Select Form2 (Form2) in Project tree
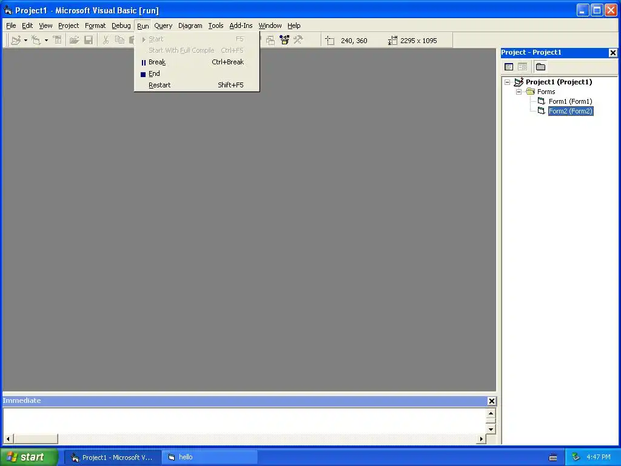 (x=571, y=112)
